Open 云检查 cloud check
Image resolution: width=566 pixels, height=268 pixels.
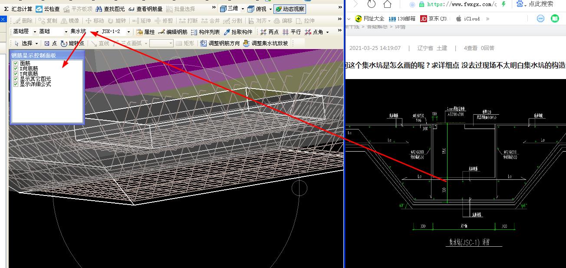pyautogui.click(x=48, y=9)
